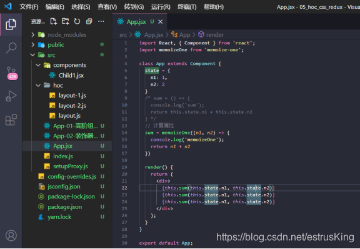
Task: Open config-overrides.js file
Action: pyautogui.click(x=67, y=176)
